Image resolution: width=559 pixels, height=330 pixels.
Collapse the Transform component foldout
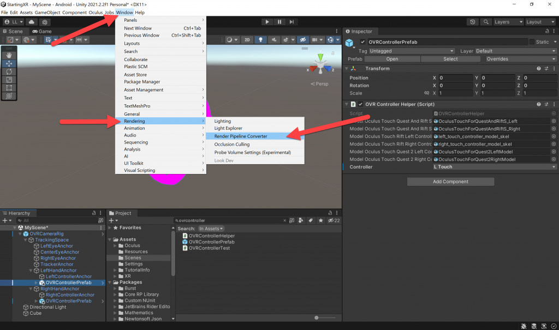coord(347,68)
